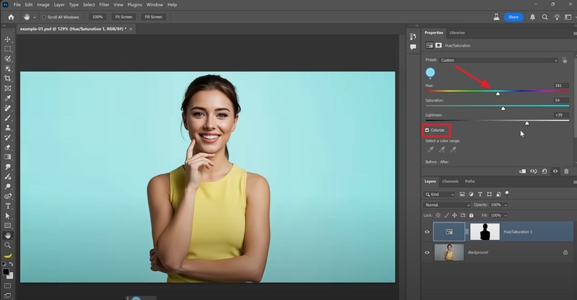The height and width of the screenshot is (300, 577).
Task: Select the Clone Stamp tool
Action: [7, 128]
